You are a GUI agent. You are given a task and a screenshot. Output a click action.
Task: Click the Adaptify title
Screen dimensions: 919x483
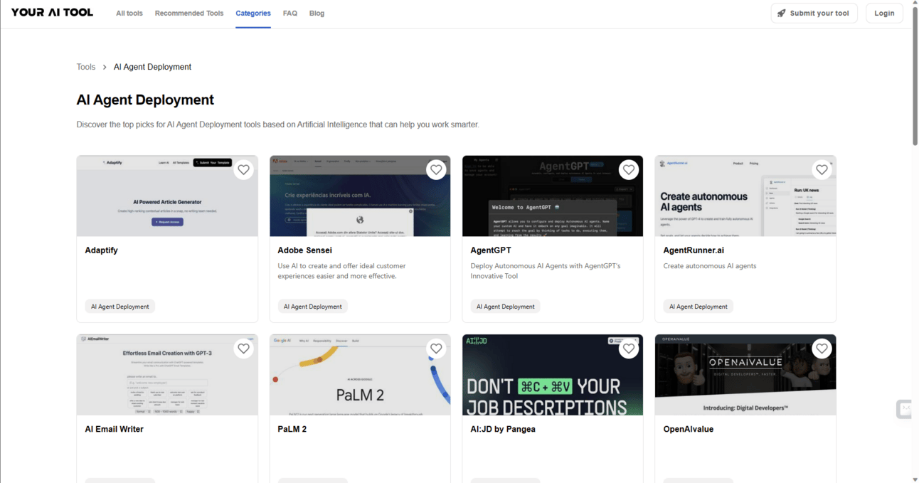pyautogui.click(x=101, y=250)
